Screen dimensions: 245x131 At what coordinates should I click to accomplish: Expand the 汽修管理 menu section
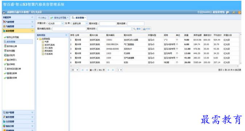click(18, 22)
